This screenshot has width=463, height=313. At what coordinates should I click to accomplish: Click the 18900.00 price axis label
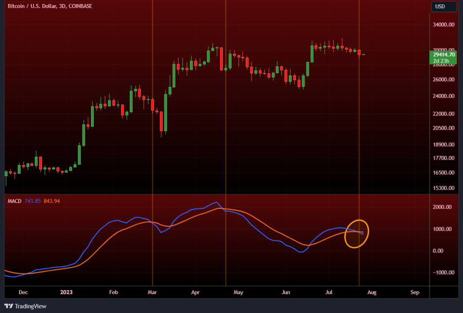443,145
